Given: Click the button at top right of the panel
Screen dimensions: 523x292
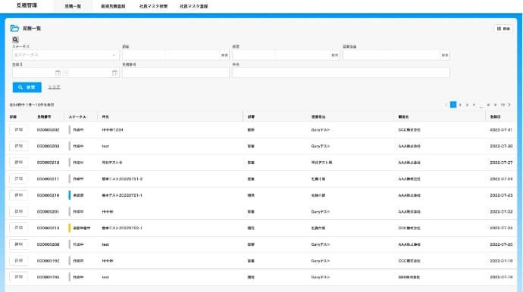Looking at the screenshot, I should coord(503,29).
